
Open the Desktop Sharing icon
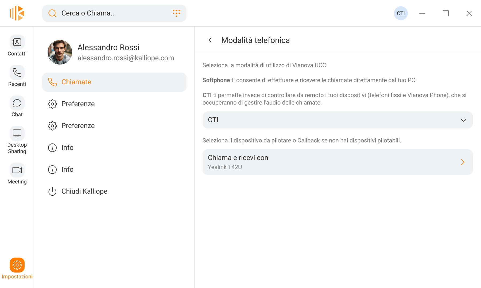[17, 133]
